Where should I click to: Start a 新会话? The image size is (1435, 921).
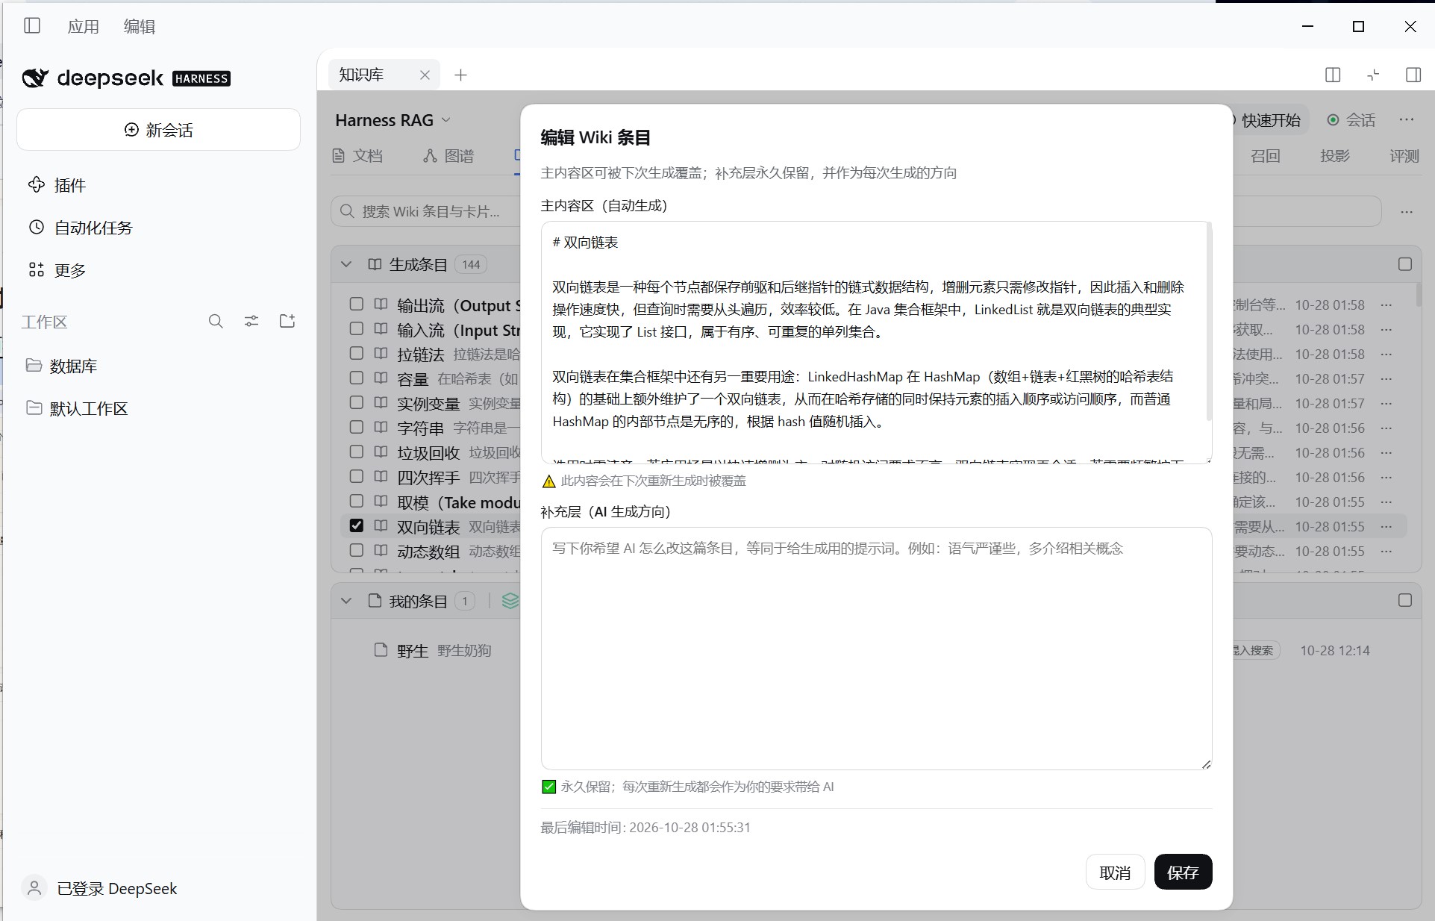pyautogui.click(x=158, y=130)
